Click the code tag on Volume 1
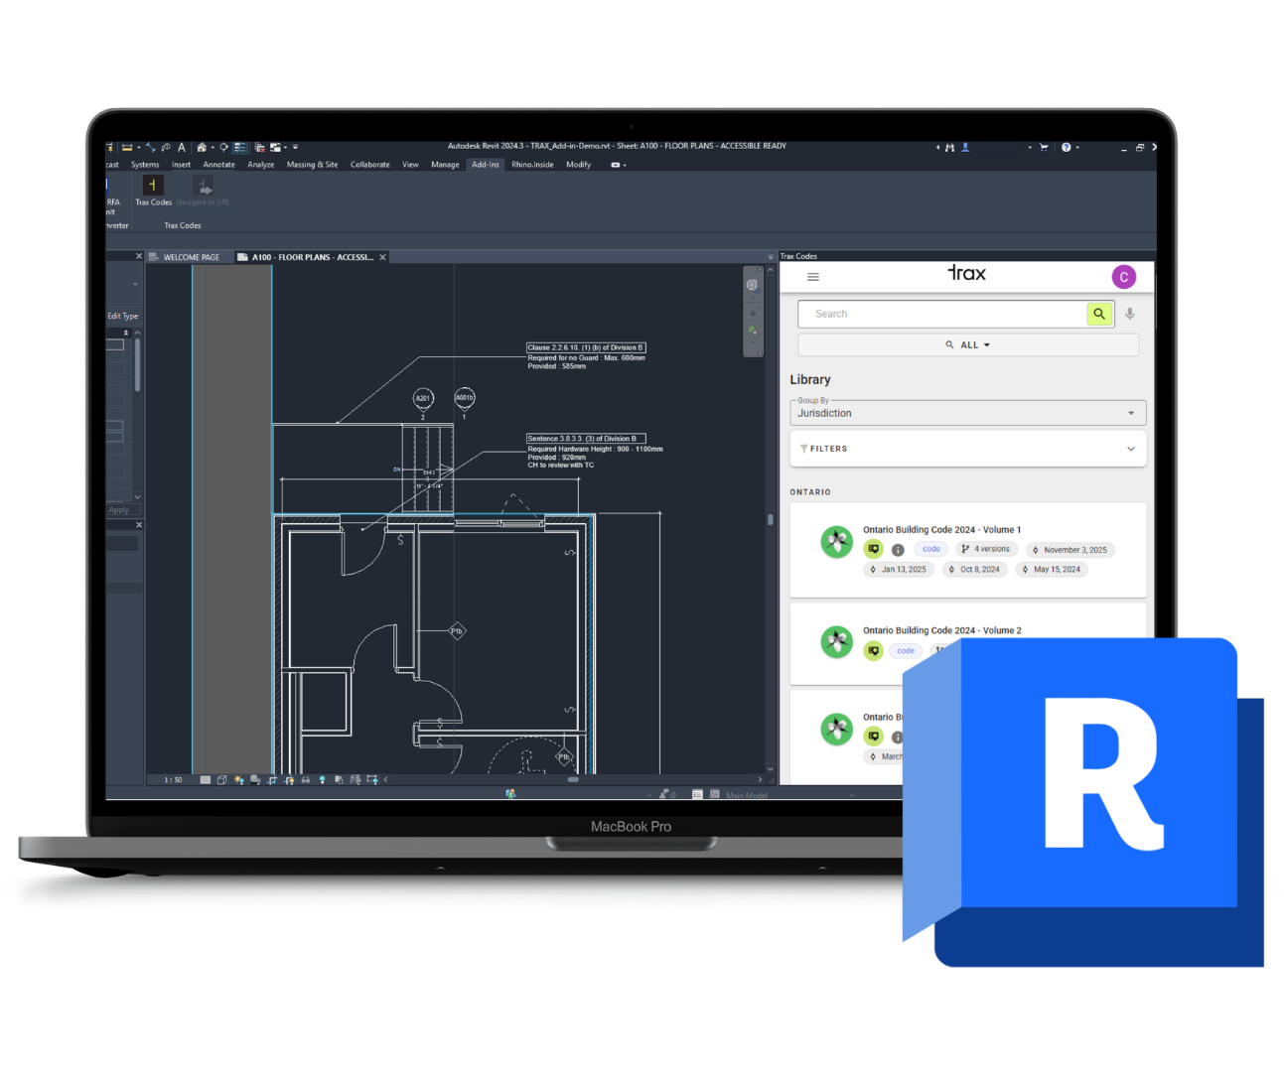 (x=930, y=549)
